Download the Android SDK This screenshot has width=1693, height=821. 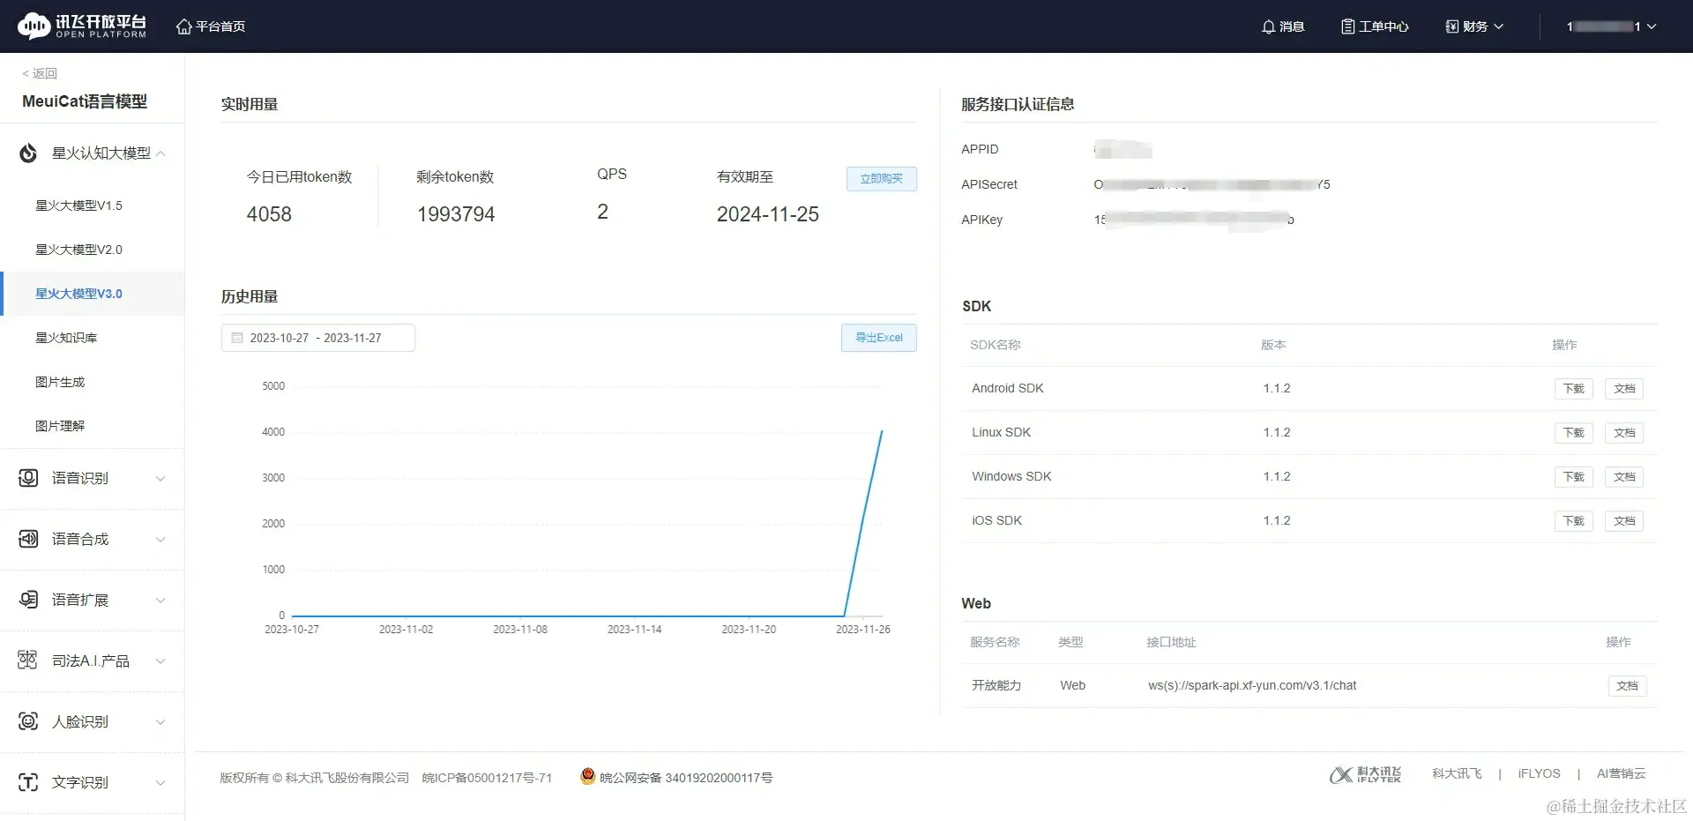(x=1574, y=389)
